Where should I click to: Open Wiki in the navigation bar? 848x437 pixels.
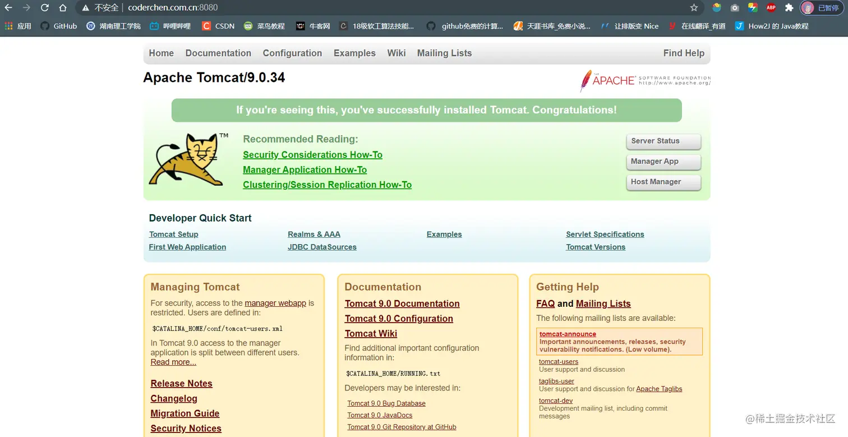(397, 53)
